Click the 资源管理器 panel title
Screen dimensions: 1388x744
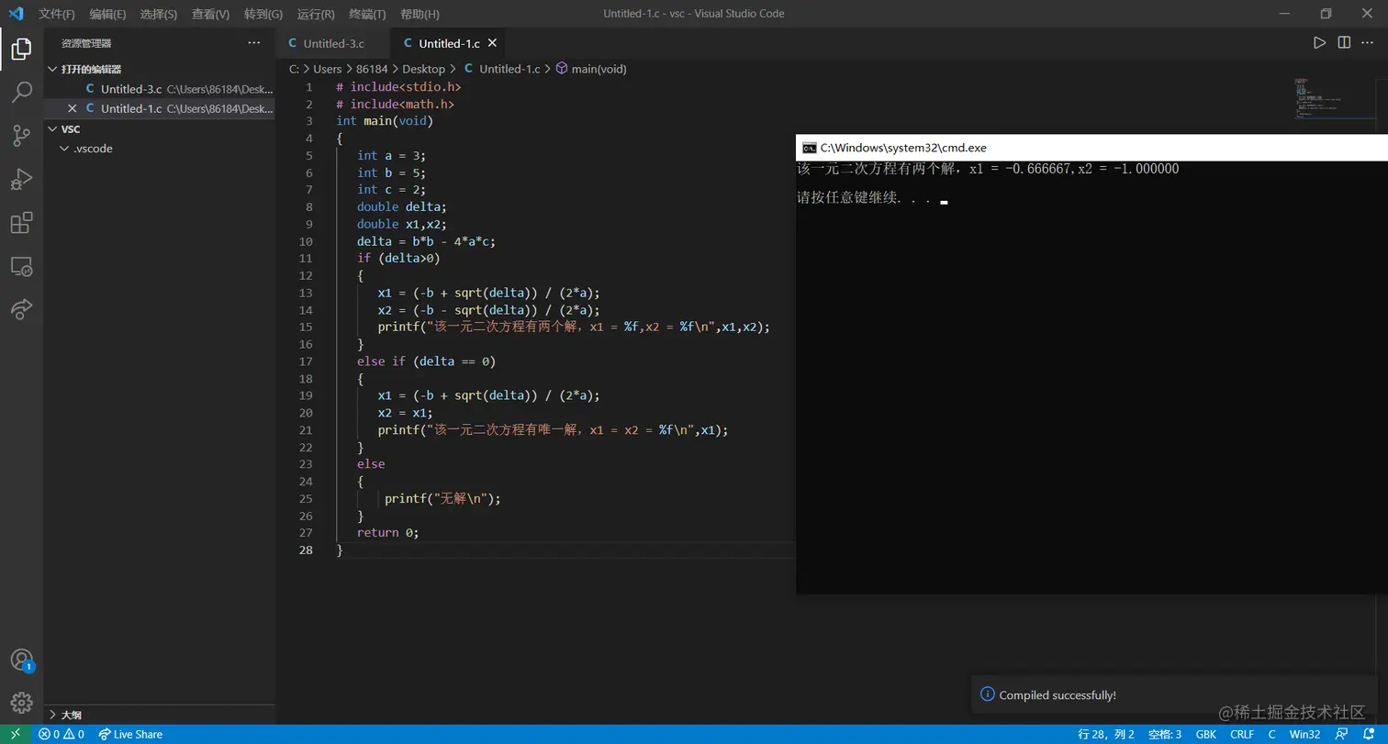click(86, 43)
